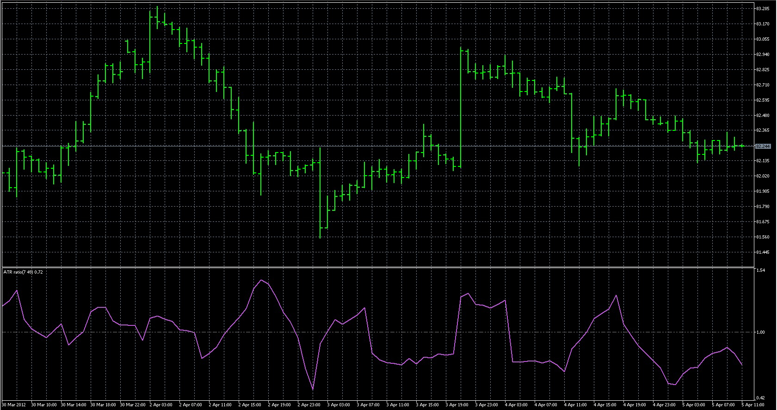Click the highlighted 82.244 current price tag
The height and width of the screenshot is (410, 777).
(763, 146)
